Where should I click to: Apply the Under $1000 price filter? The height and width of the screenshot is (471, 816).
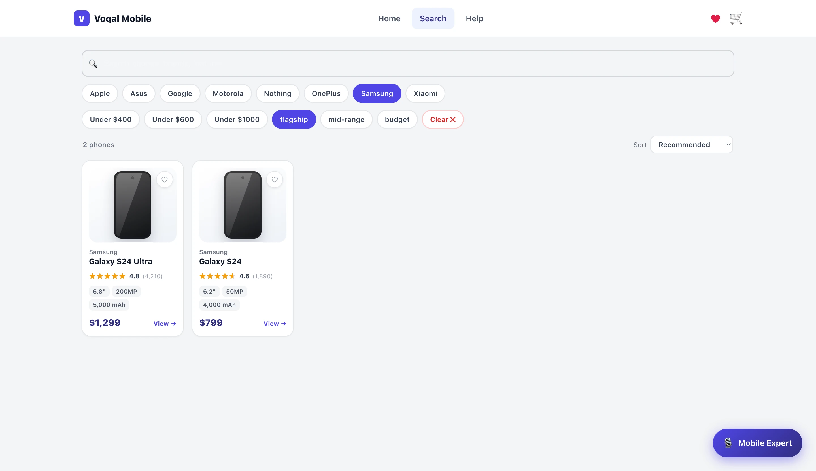237,119
